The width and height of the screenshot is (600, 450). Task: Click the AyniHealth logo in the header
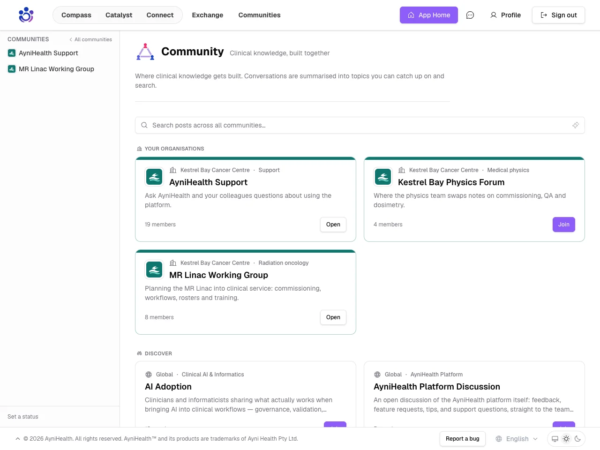point(26,15)
